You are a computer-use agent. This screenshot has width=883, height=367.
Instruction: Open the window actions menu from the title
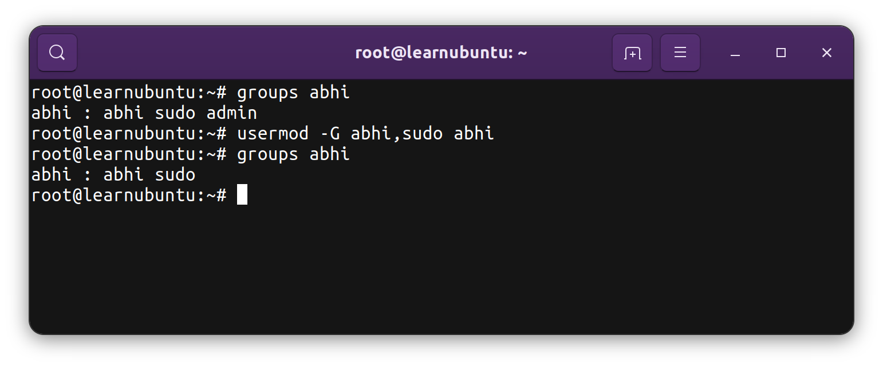(x=441, y=52)
